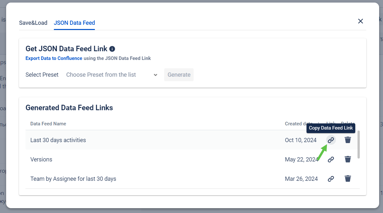Viewport: 383px width, 213px height.
Task: Click info icon next to Get JSON Data Feed Link
Action: click(x=112, y=49)
